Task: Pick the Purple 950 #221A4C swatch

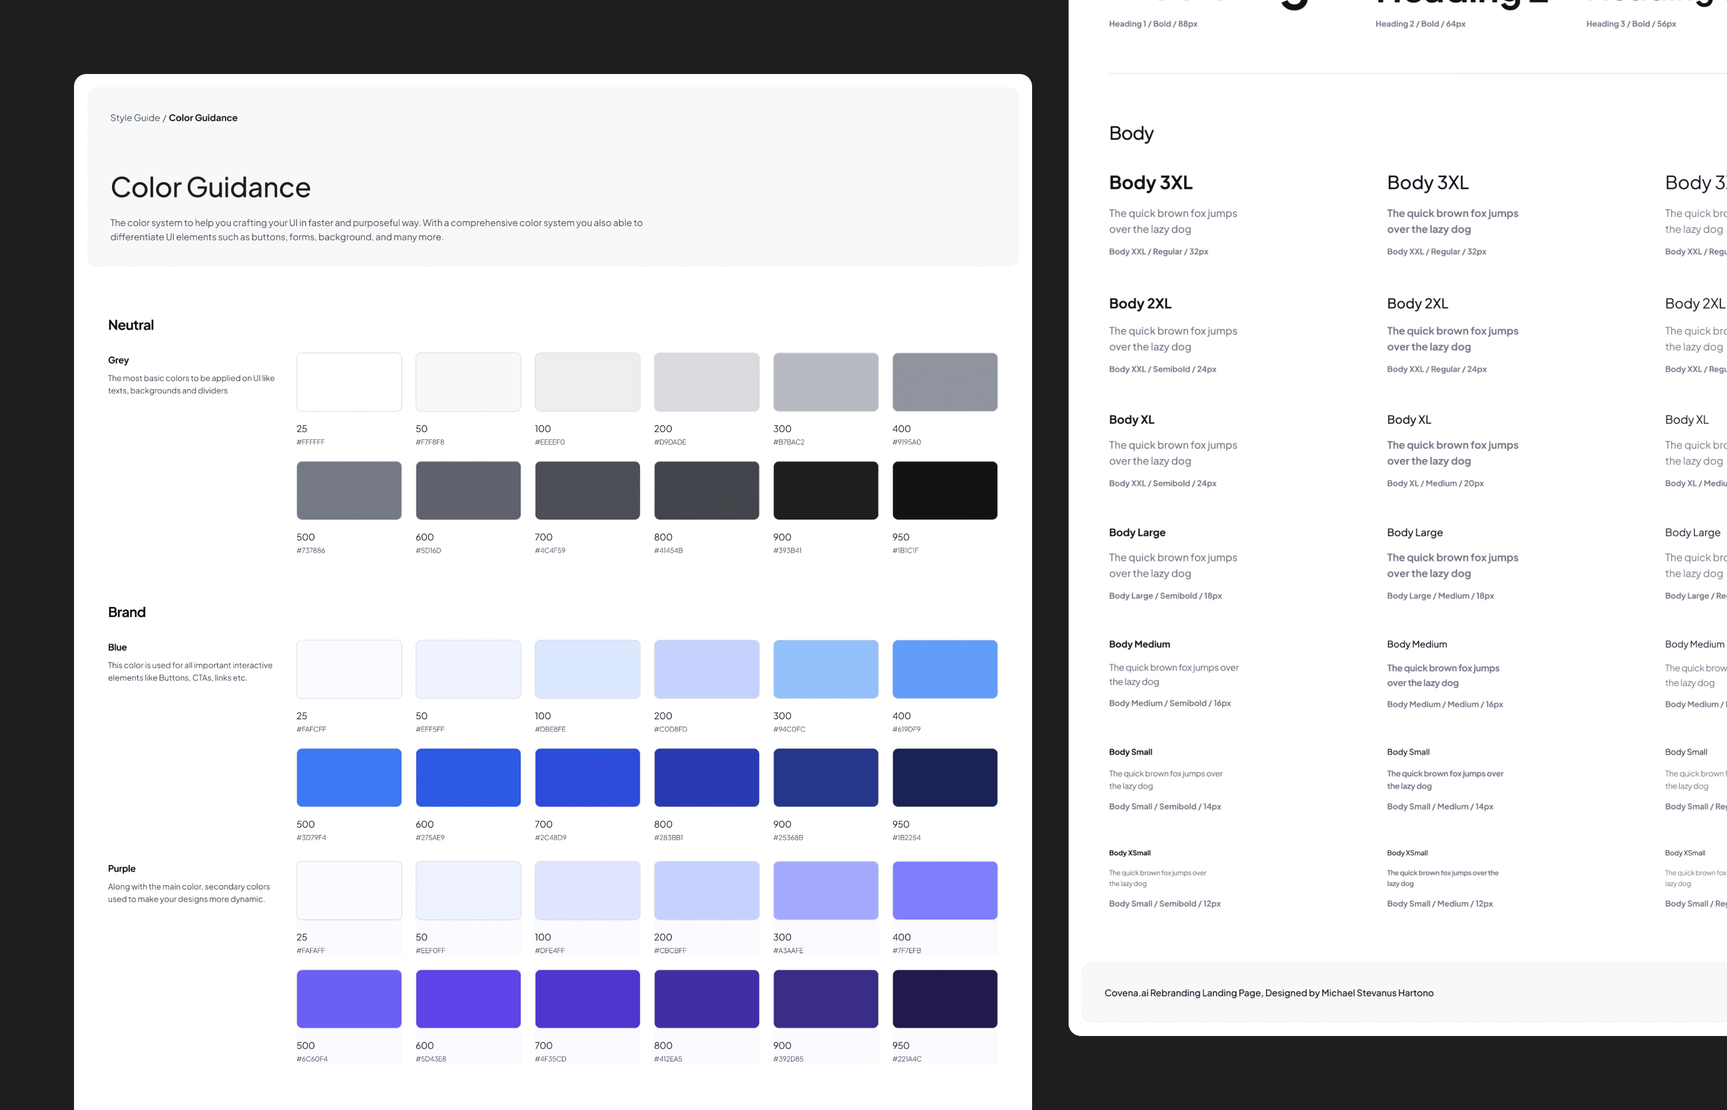Action: 945,999
